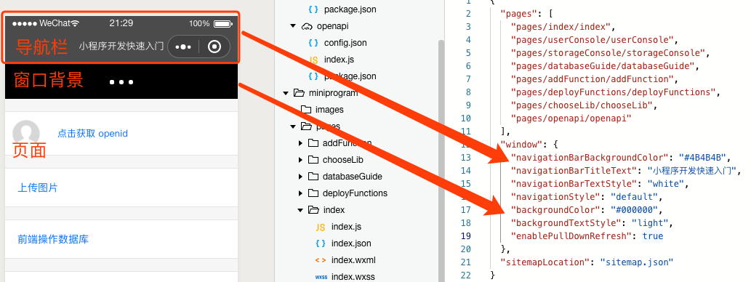The image size is (751, 282).
Task: Place cursor on enablePullDownRefresh true value
Action: 653,236
